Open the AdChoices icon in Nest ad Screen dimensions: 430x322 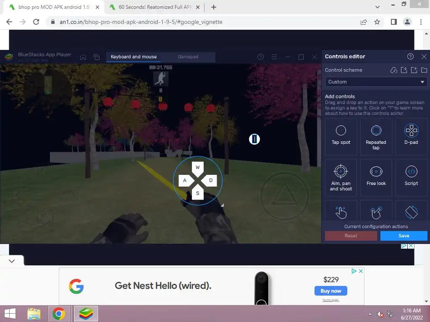pyautogui.click(x=354, y=271)
